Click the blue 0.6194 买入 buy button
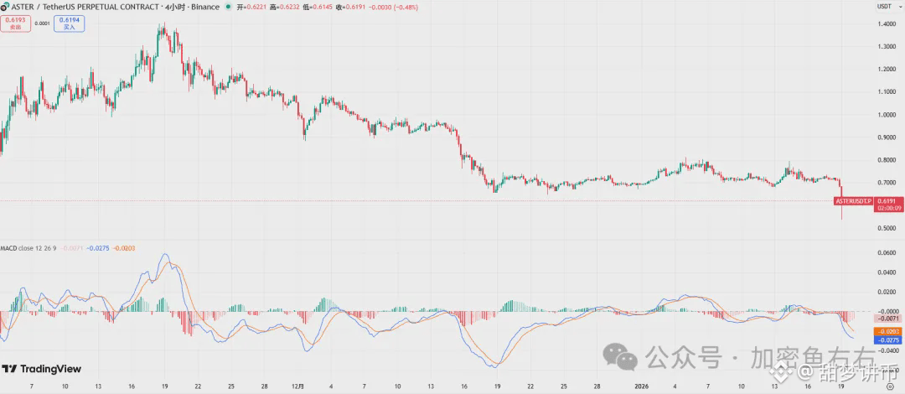The image size is (905, 394). (x=70, y=23)
